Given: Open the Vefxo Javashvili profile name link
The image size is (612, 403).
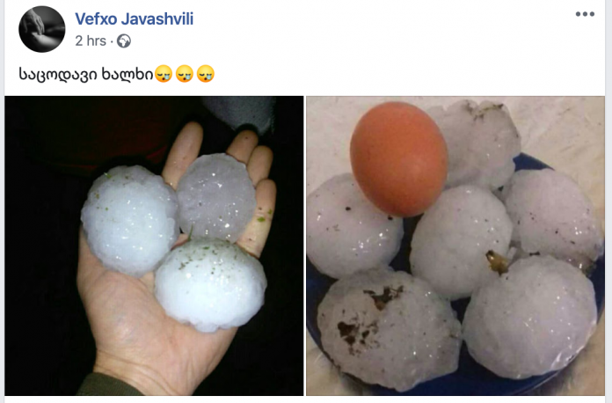Looking at the screenshot, I should coord(134,18).
